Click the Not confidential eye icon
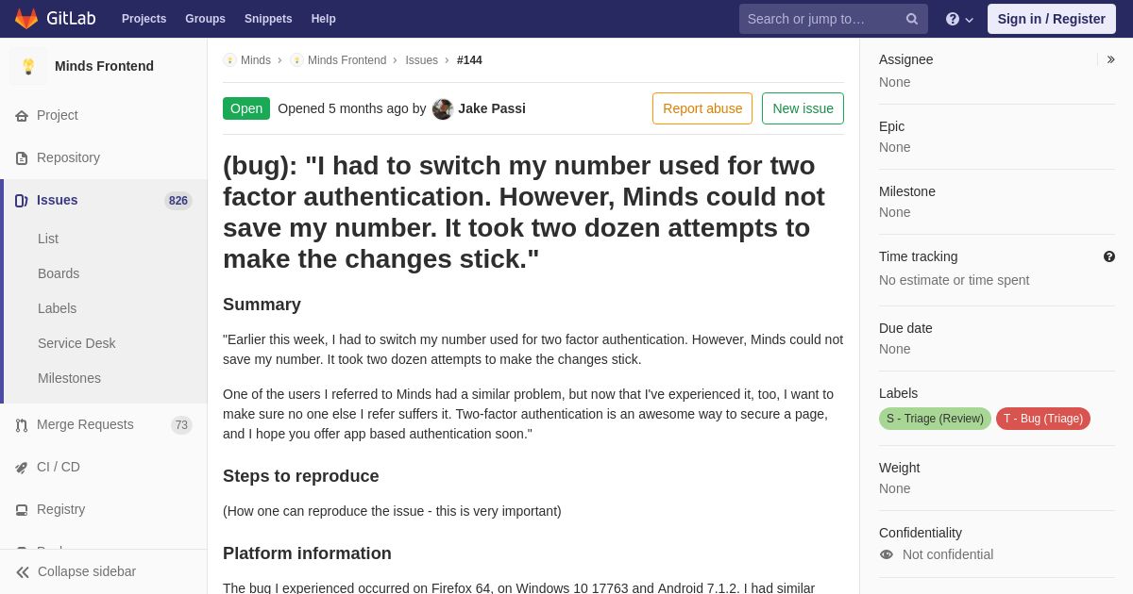This screenshot has width=1133, height=594. pyautogui.click(x=886, y=554)
